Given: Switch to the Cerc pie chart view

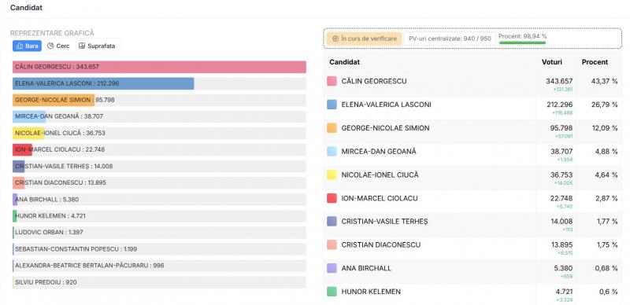Looking at the screenshot, I should click(58, 46).
